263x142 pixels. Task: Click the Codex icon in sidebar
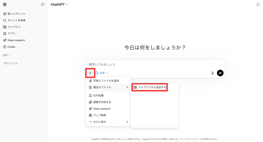point(5,47)
